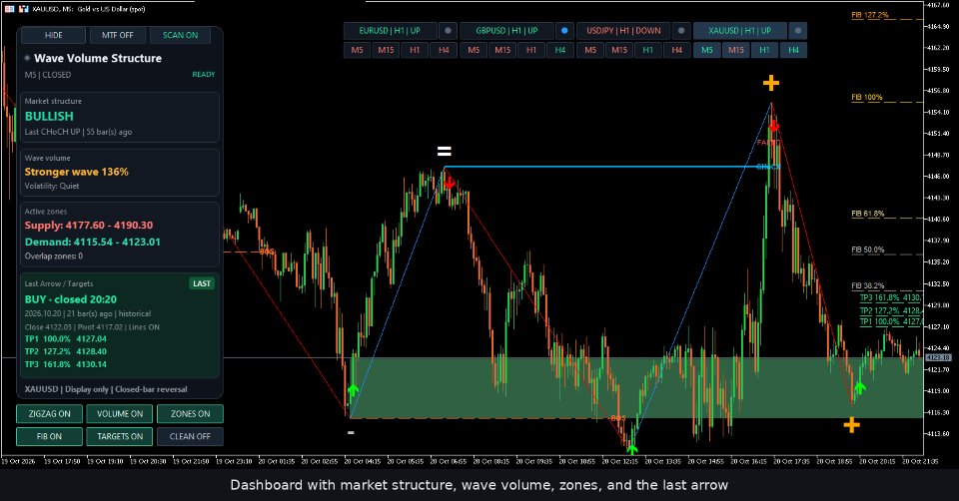Screen dimensions: 959x501
Task: Click the dot beside Wave Volume Structure title
Action: coord(28,58)
